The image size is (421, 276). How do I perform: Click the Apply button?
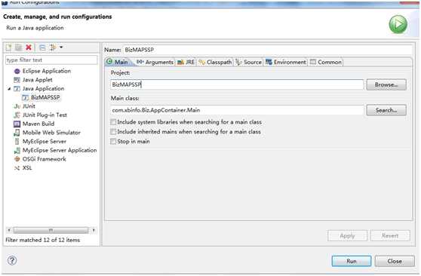point(347,236)
